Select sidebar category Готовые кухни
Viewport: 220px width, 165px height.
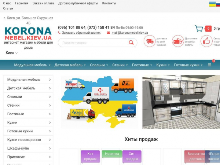pos(28,131)
